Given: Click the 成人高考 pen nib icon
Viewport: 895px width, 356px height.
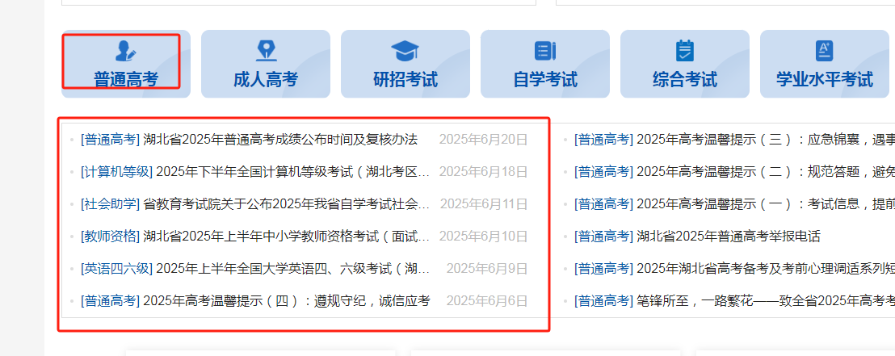Looking at the screenshot, I should [266, 51].
